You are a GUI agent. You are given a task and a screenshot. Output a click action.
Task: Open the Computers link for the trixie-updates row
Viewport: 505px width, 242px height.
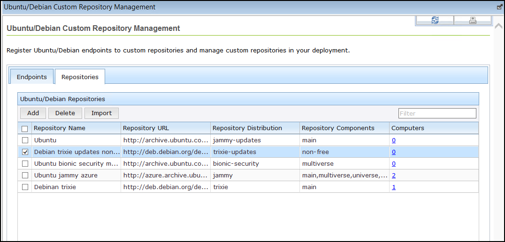(394, 152)
